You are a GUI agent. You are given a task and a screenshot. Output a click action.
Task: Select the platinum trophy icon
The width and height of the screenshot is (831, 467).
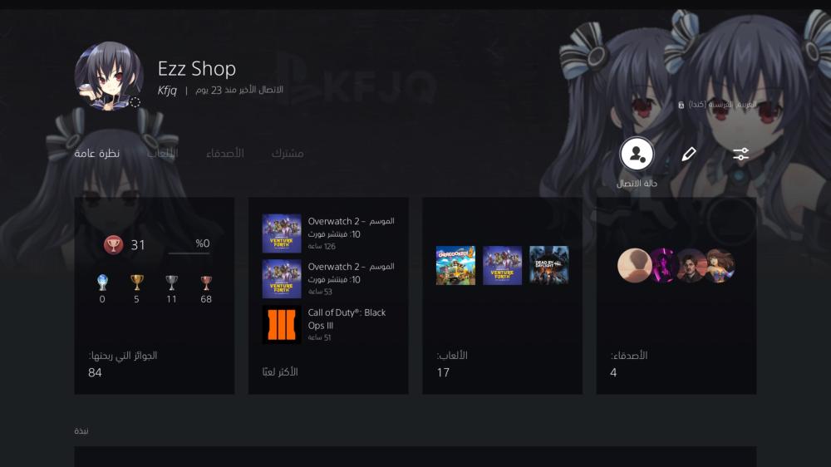102,283
